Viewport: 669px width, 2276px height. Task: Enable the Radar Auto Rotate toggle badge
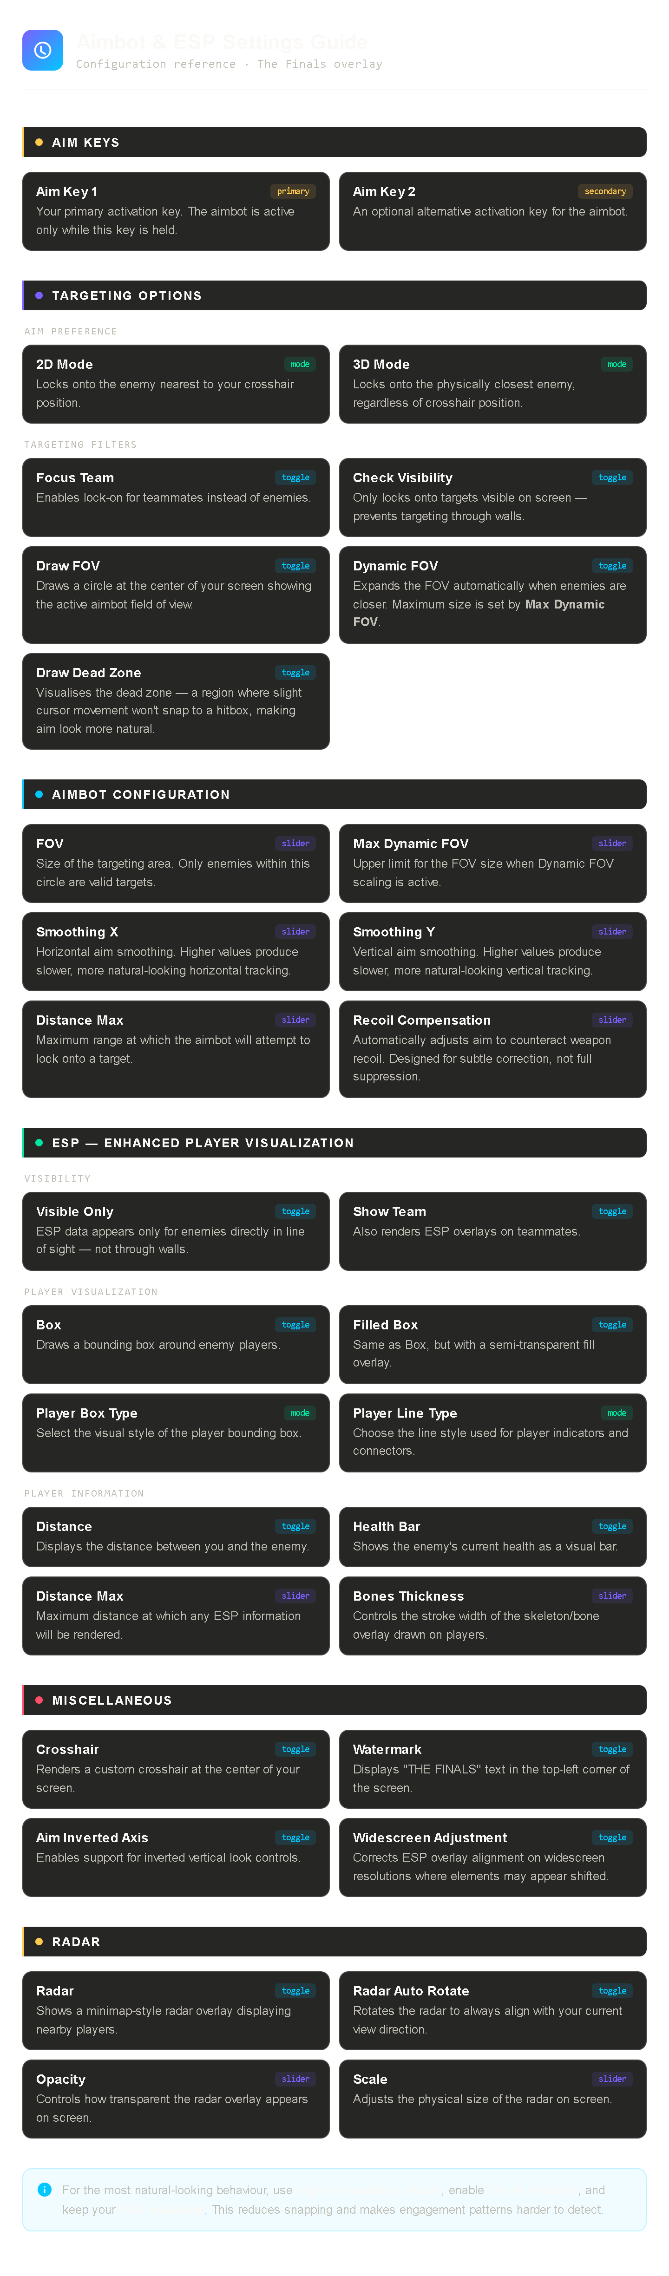tap(611, 1991)
